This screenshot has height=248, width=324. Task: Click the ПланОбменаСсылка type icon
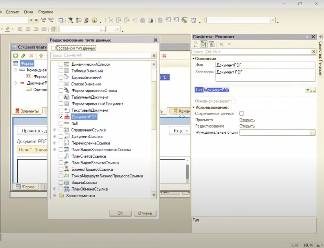point(67,189)
